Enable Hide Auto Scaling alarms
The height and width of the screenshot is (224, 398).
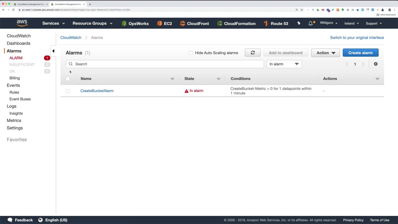[190, 53]
